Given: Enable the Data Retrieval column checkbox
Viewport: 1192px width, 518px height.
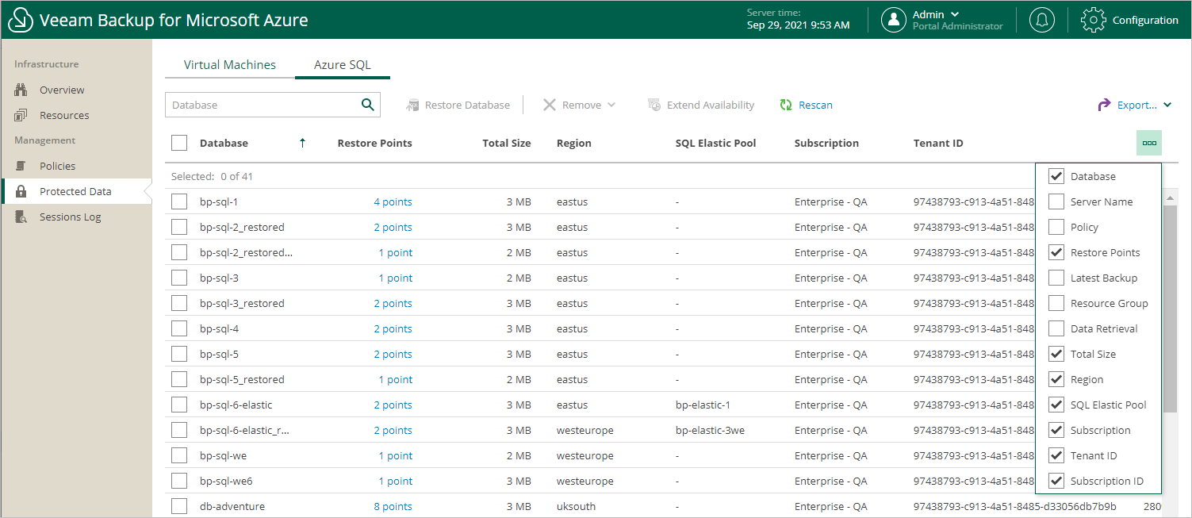Looking at the screenshot, I should (1056, 328).
